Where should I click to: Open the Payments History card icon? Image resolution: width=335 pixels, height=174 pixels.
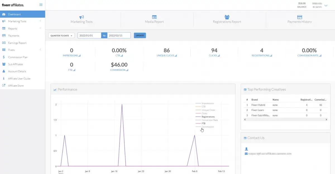tap(300, 17)
